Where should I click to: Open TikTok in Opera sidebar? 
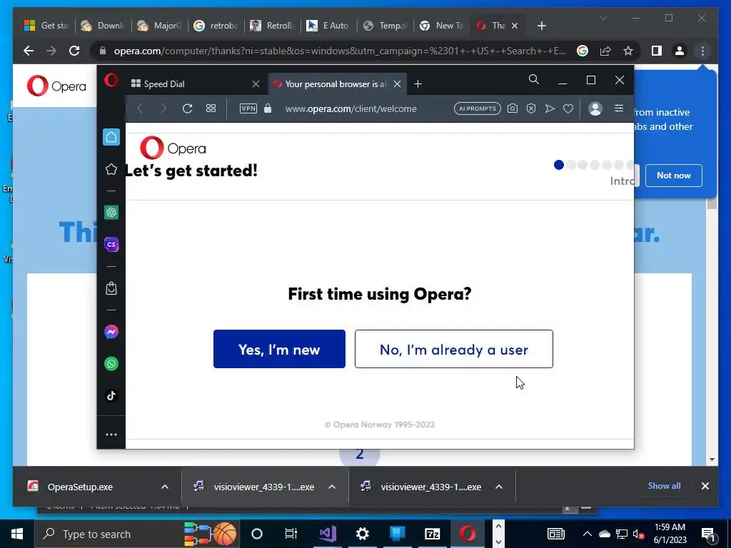point(111,395)
